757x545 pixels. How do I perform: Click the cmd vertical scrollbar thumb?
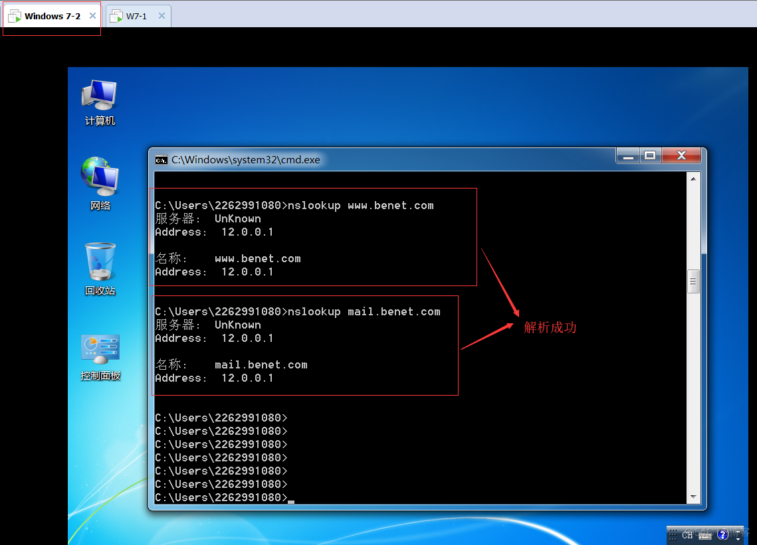pyautogui.click(x=693, y=281)
